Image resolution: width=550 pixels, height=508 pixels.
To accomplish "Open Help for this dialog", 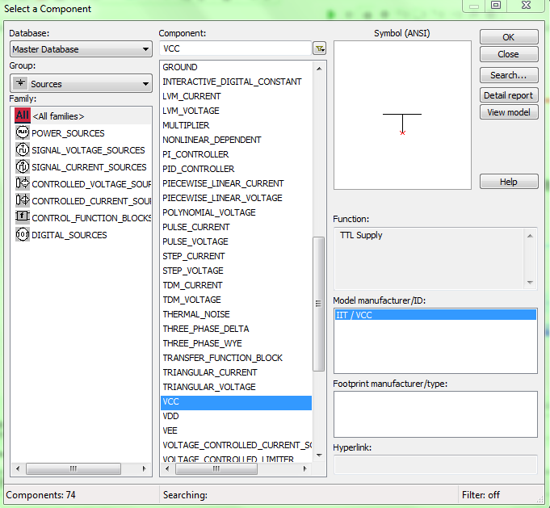I will 509,182.
